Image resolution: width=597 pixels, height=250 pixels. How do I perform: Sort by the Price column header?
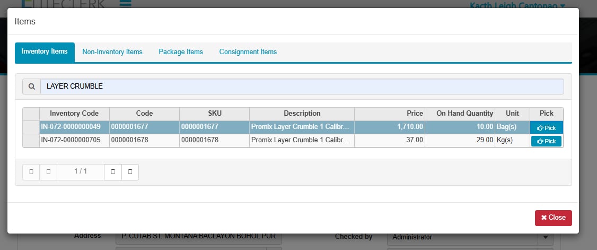(x=389, y=114)
